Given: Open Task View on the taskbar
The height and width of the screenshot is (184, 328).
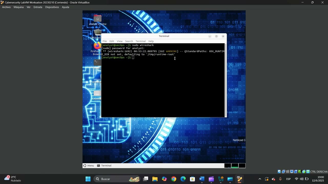Looking at the screenshot, I should [146, 179].
